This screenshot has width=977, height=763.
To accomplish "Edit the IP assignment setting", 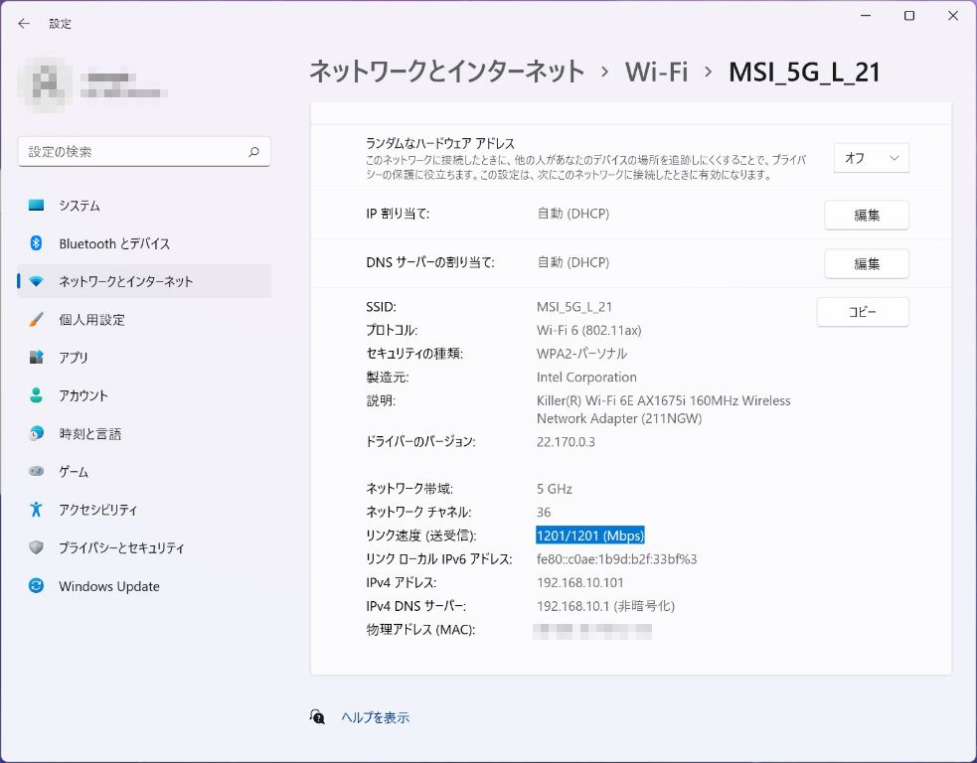I will 866,215.
